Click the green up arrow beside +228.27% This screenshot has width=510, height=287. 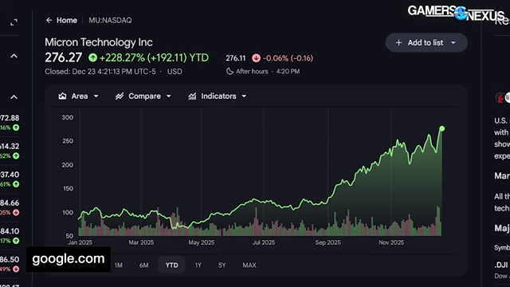tap(92, 58)
